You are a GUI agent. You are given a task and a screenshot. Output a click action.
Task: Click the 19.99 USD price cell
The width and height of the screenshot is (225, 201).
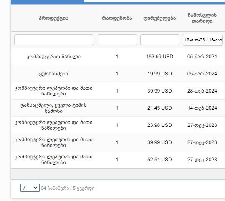pyautogui.click(x=159, y=74)
